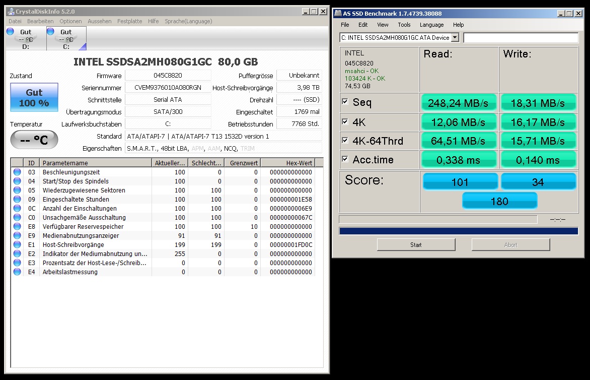Click the benchmark progress bar
Viewport: 590px width, 380px height.
pos(458,231)
